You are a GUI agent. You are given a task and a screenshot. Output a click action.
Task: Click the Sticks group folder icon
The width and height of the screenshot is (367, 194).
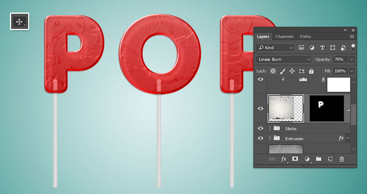coord(277,128)
